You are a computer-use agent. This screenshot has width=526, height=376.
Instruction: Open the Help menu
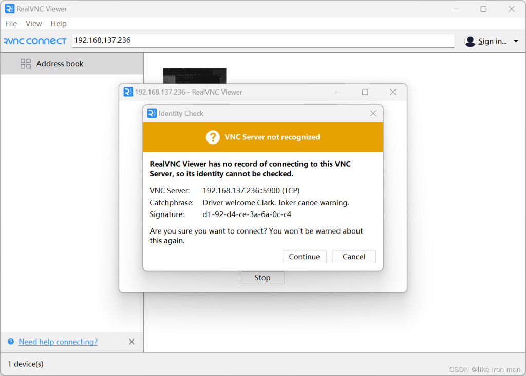[x=59, y=23]
